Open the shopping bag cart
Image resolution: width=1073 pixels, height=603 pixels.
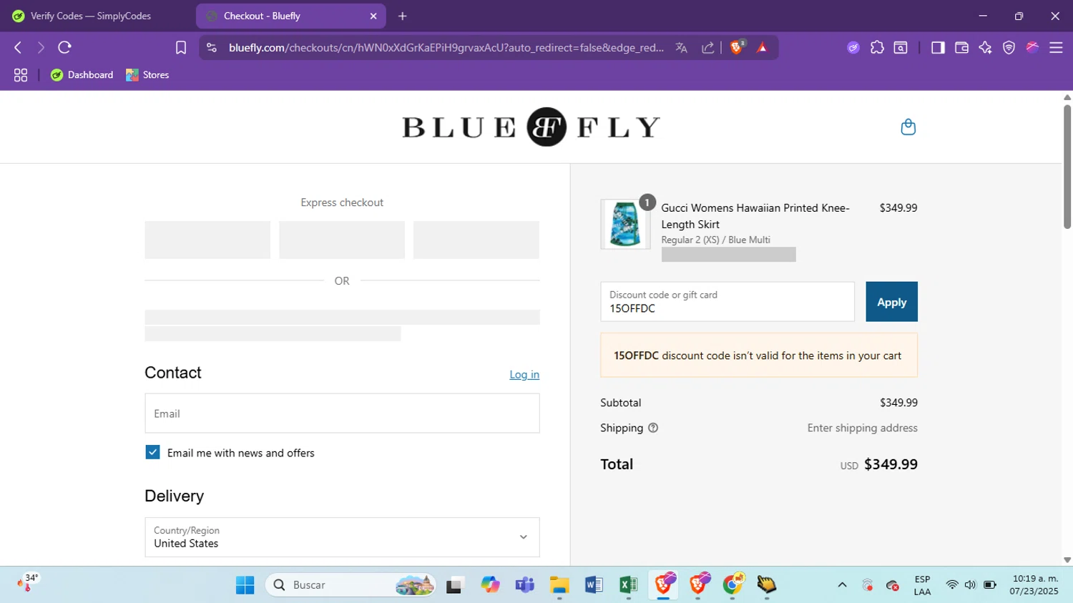908,127
